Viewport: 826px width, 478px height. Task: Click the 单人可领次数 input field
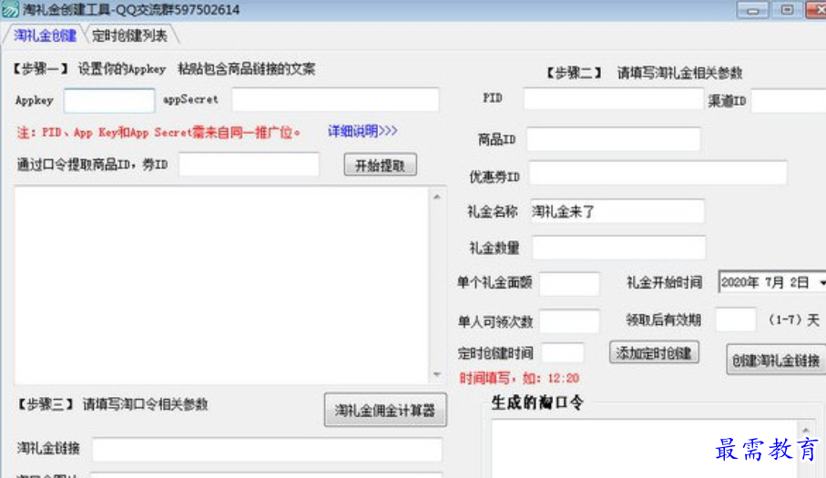coord(569,320)
